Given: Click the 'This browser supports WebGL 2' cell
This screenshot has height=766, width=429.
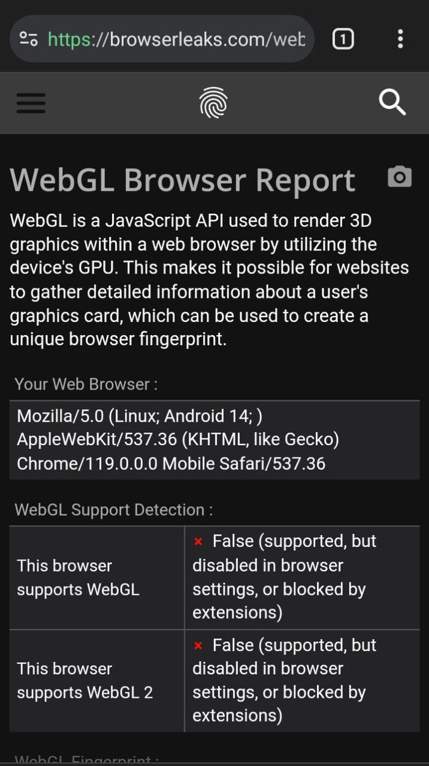Looking at the screenshot, I should (x=97, y=681).
